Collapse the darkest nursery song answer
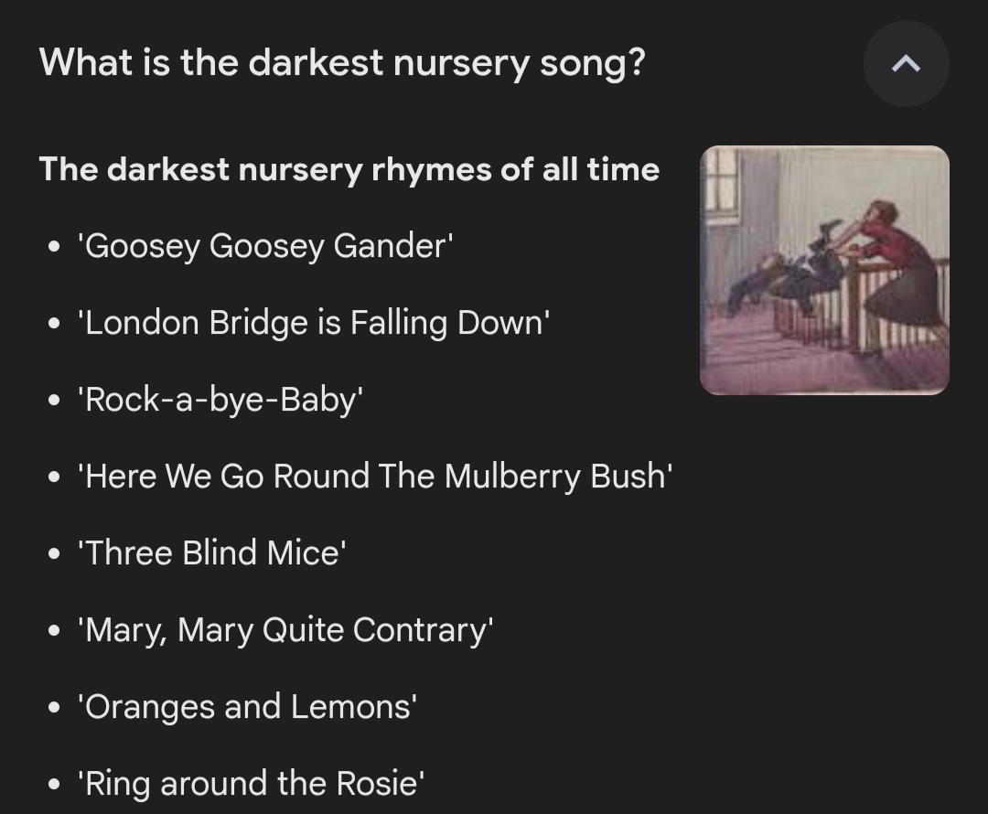 pyautogui.click(x=906, y=64)
